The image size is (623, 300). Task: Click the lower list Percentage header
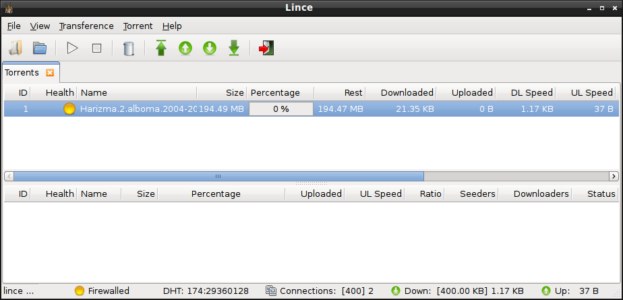[221, 194]
